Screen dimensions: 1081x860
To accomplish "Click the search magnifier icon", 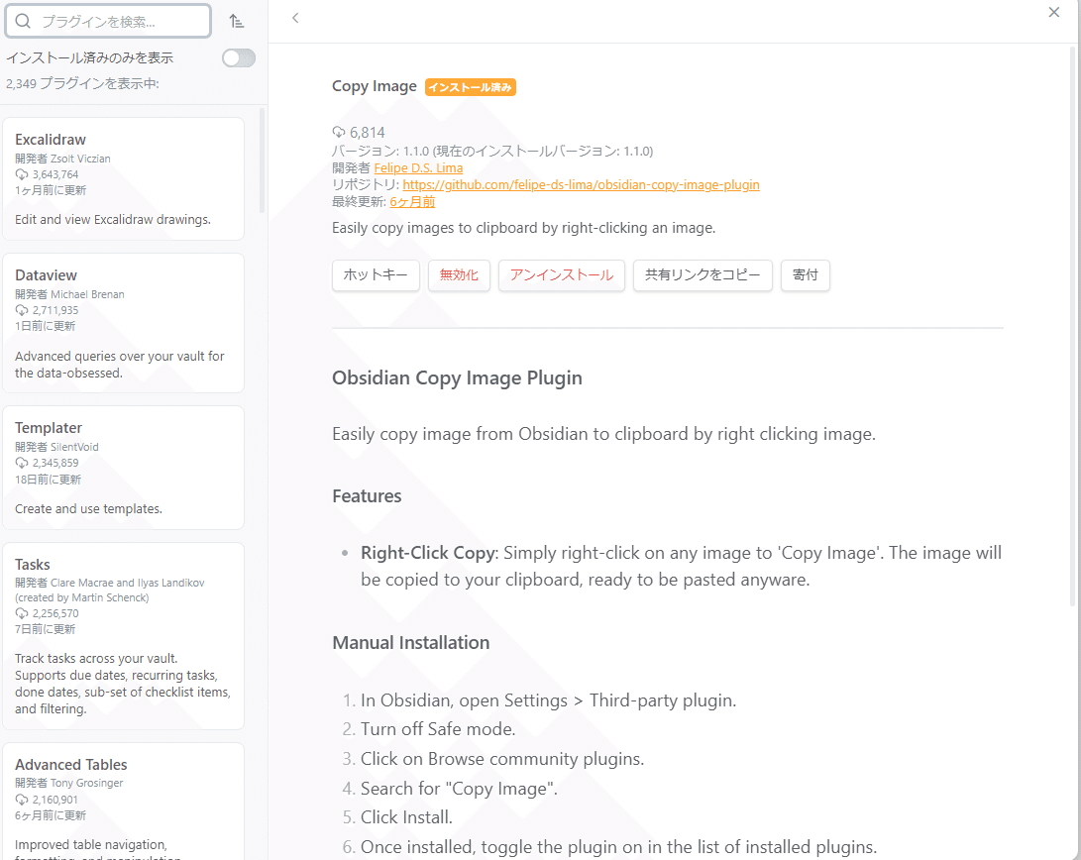I will point(23,22).
